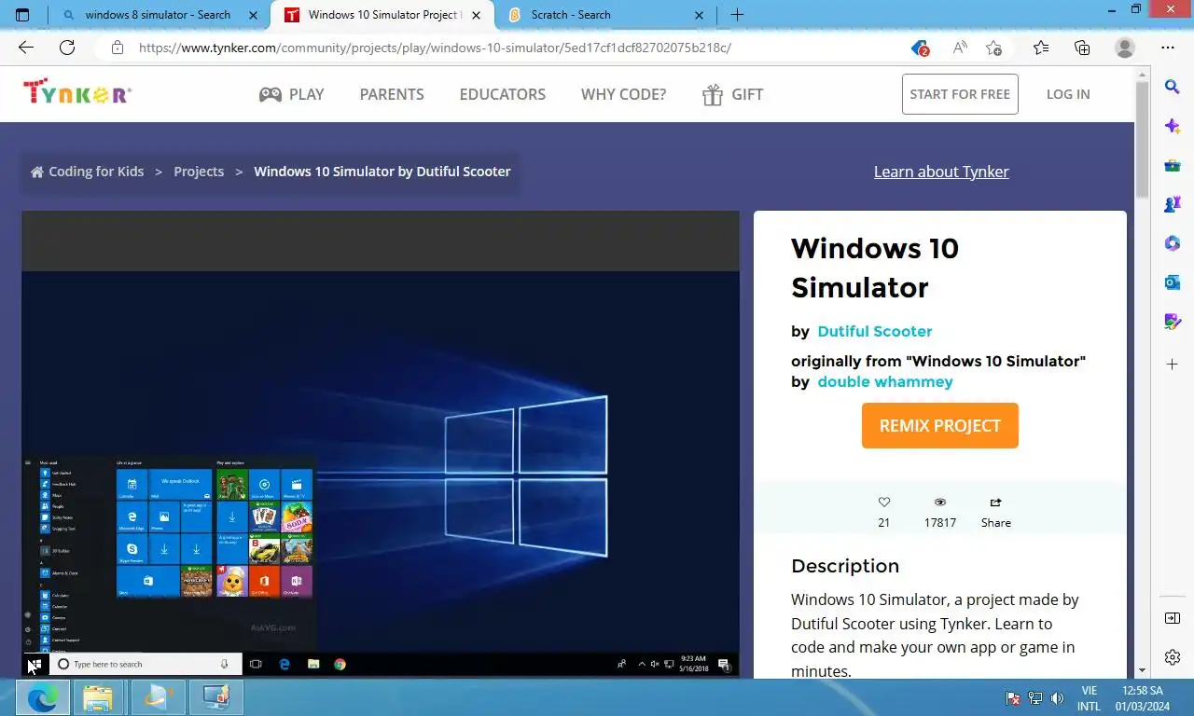The height and width of the screenshot is (716, 1194).
Task: Open Edge Settings and more menu
Action: tap(1168, 48)
